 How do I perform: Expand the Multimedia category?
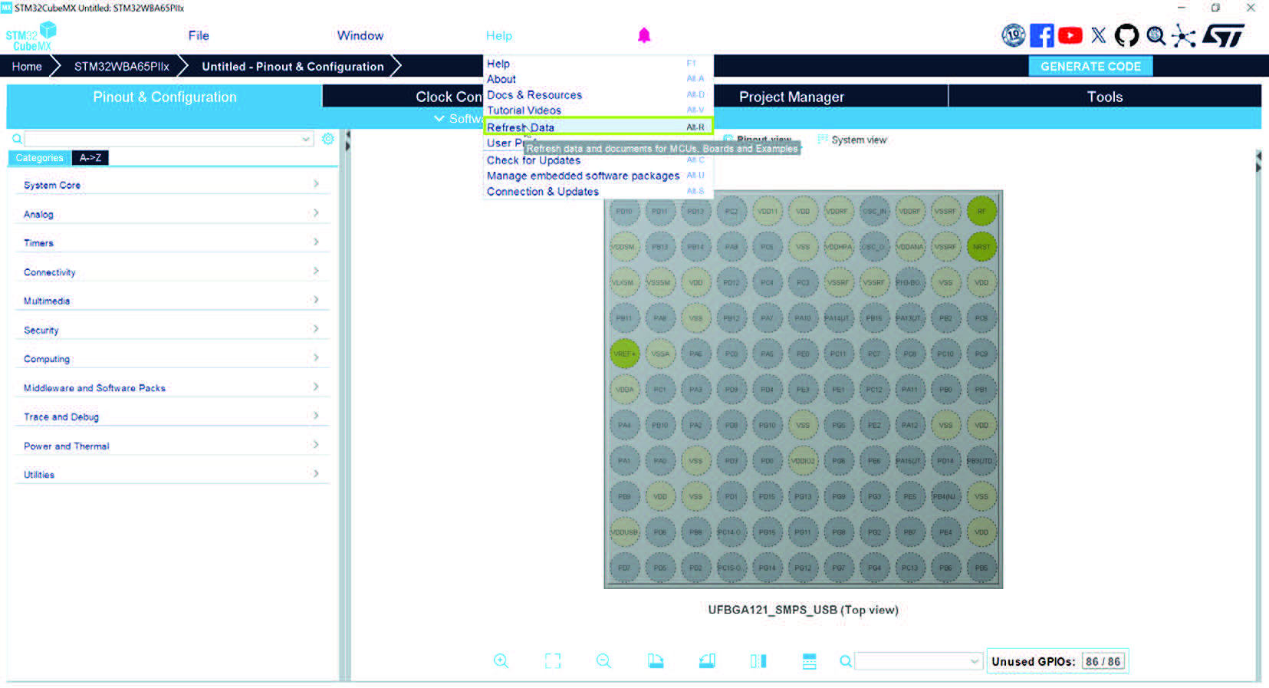(172, 301)
